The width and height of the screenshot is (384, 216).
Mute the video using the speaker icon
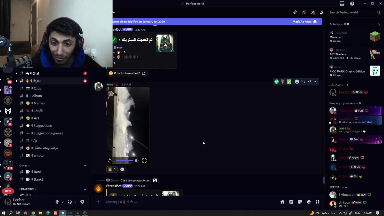[x=137, y=161]
